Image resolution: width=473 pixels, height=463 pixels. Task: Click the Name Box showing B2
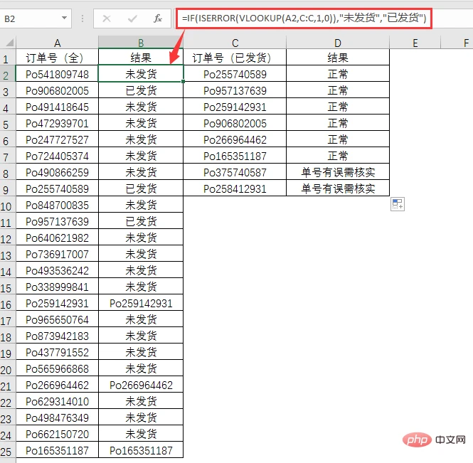[x=36, y=18]
